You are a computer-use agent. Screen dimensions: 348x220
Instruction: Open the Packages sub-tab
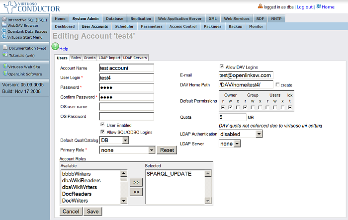click(213, 26)
